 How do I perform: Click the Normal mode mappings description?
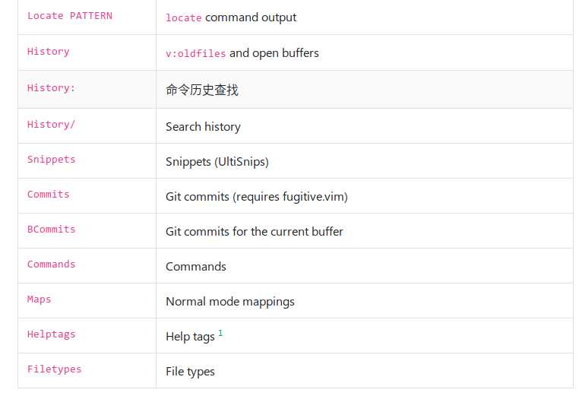coord(230,301)
